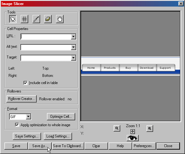Select the Slice knife tool
185x154 pixels.
(36, 19)
